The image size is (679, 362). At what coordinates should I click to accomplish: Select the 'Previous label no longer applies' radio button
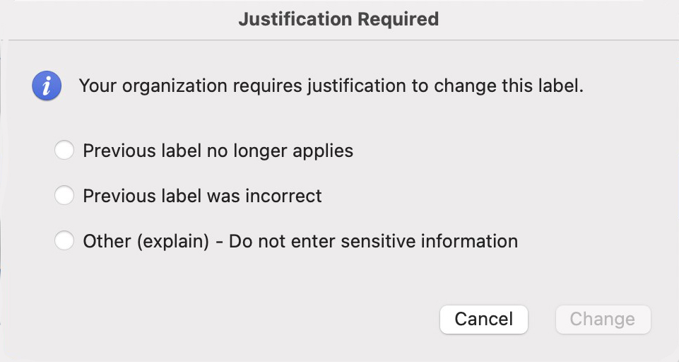(64, 151)
